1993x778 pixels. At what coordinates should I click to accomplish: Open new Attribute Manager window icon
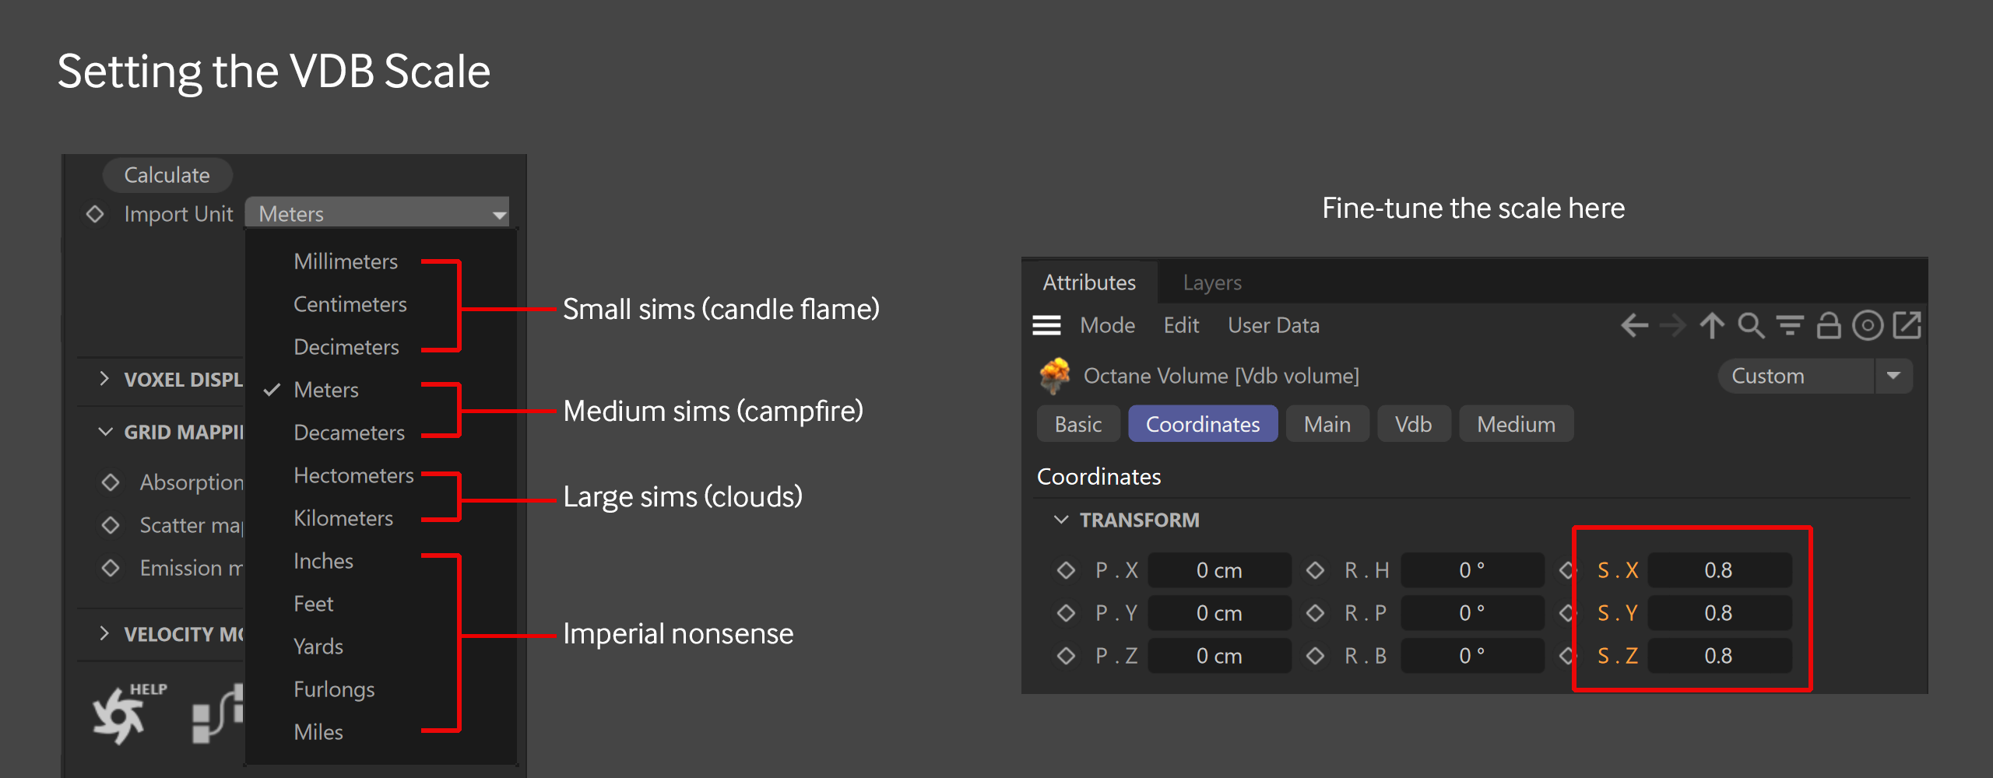pyautogui.click(x=1907, y=325)
